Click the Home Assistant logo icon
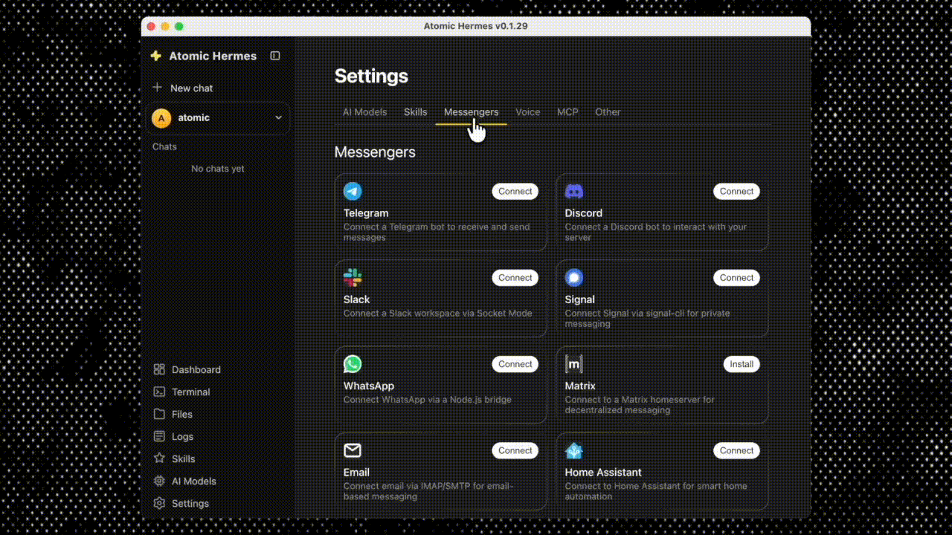The width and height of the screenshot is (952, 535). (x=574, y=450)
